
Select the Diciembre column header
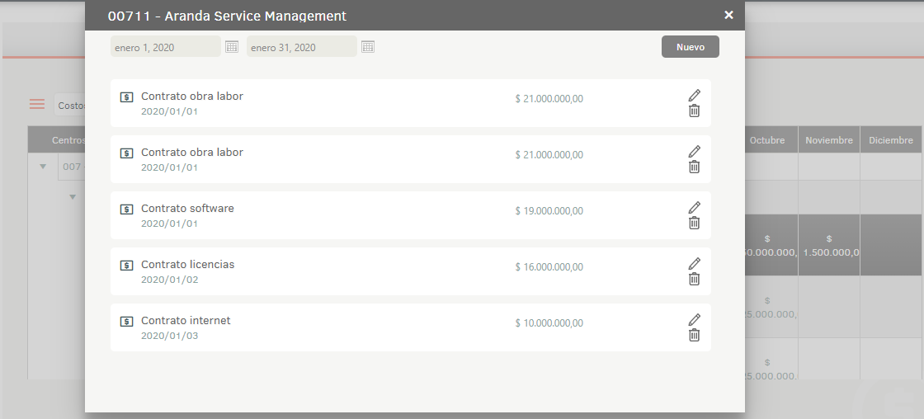pyautogui.click(x=891, y=140)
